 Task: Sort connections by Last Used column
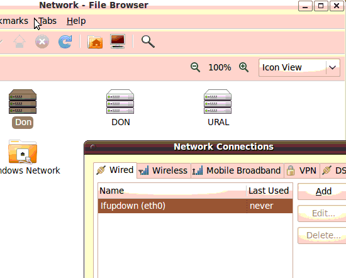tap(269, 191)
